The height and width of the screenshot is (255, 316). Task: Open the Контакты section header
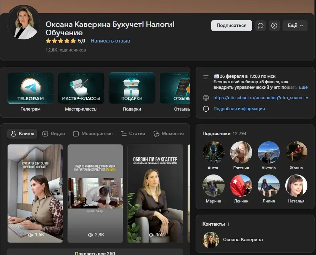click(x=216, y=224)
